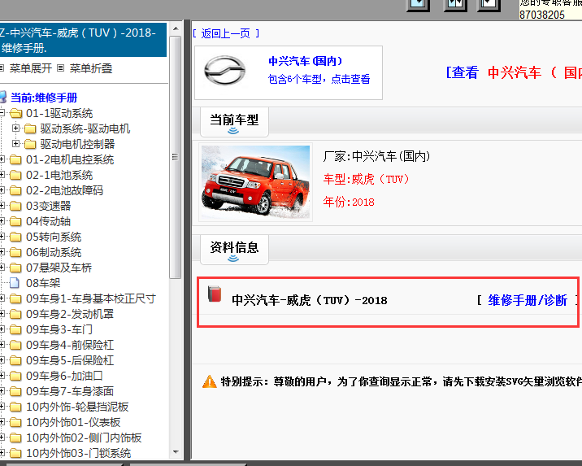This screenshot has height=466, width=582.
Task: Click the 03变速器 folder icon
Action: pos(15,206)
